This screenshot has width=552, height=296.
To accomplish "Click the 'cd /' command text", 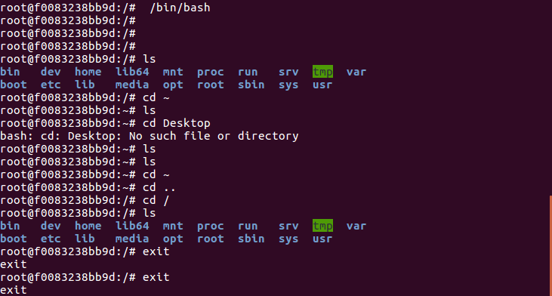I will point(156,200).
